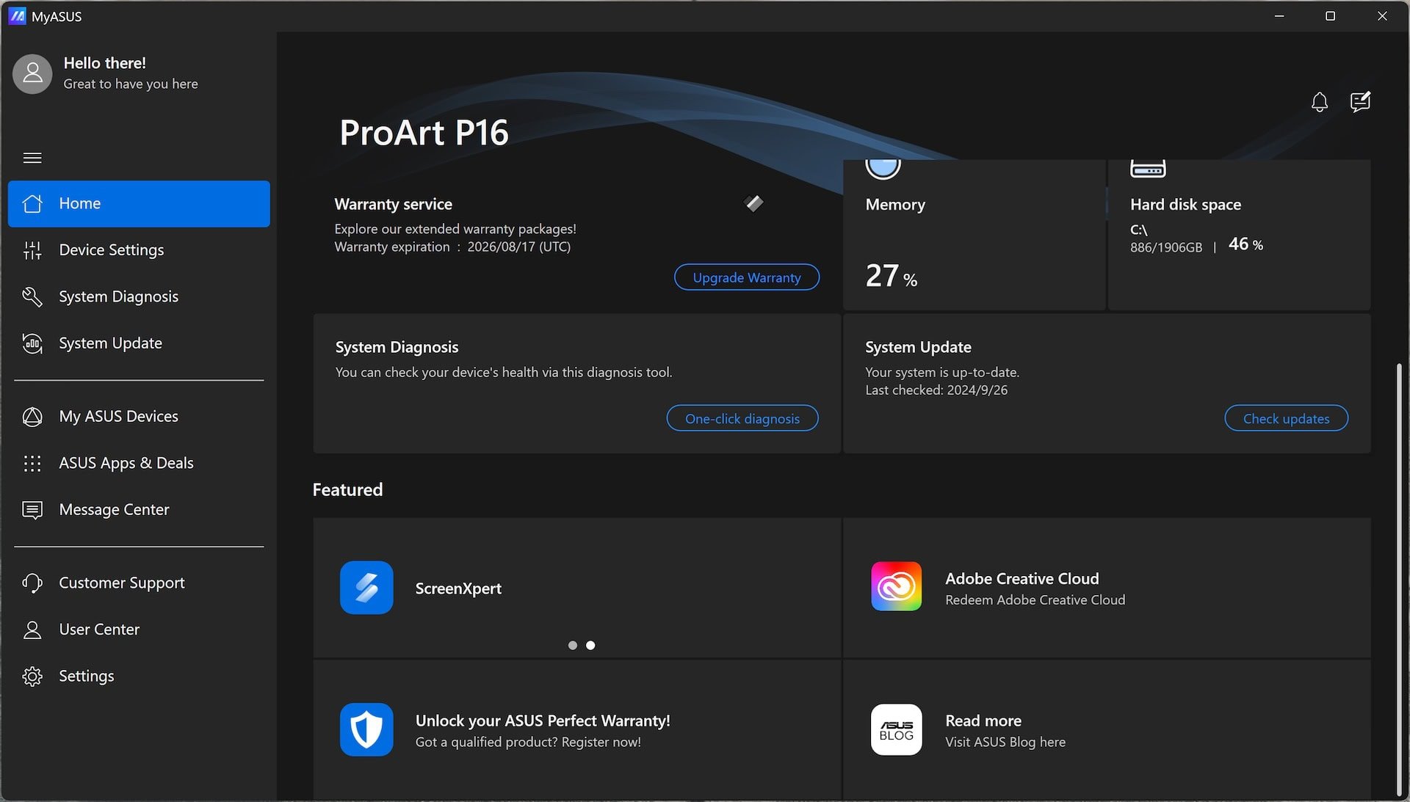
Task: Open Read more ASUS Blog card
Action: (x=1107, y=730)
